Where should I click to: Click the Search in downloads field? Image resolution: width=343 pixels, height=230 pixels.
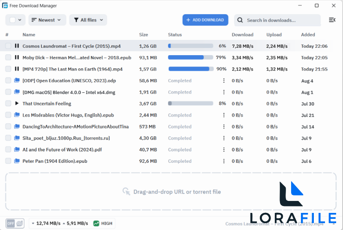pos(277,20)
